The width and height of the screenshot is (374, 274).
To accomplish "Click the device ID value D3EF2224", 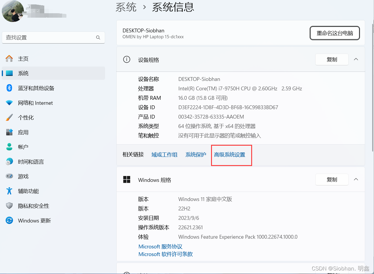I will [x=228, y=107].
